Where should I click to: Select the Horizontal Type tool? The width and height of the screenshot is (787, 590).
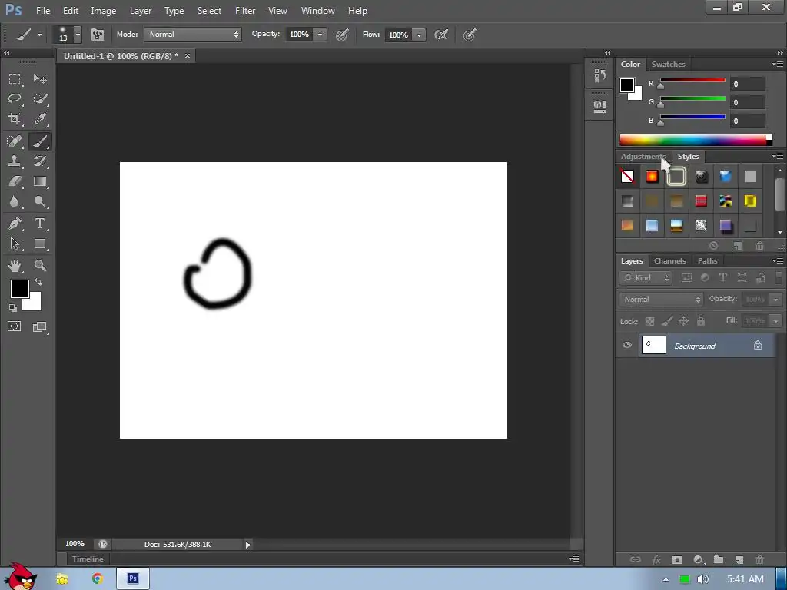pos(40,224)
